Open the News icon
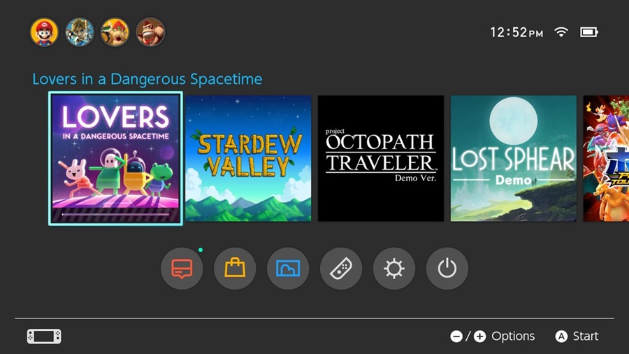Viewport: 629px width, 354px height. (x=182, y=269)
